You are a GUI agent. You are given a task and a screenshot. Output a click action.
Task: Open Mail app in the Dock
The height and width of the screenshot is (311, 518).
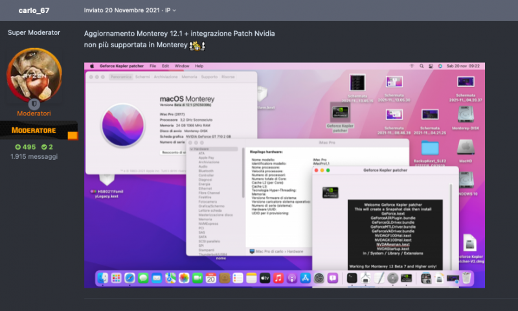pos(157,279)
